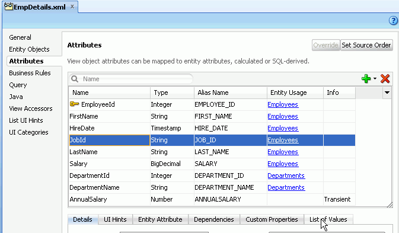Select the EmployeeId attribute name
The image size is (399, 233).
(x=98, y=104)
